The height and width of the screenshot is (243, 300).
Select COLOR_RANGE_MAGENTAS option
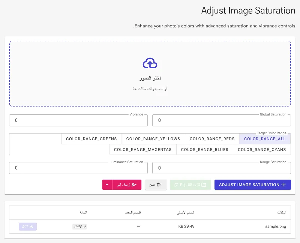[143, 150]
